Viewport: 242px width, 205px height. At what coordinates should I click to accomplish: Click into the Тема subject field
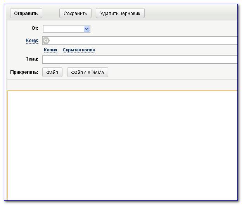point(140,59)
